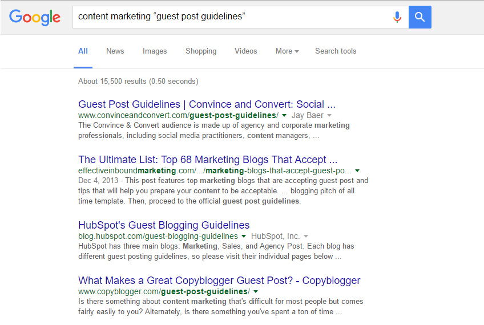
Task: Switch to the Images tab
Action: click(155, 51)
